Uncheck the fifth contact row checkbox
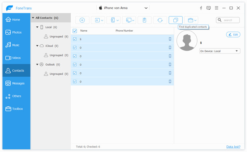 (x=75, y=73)
